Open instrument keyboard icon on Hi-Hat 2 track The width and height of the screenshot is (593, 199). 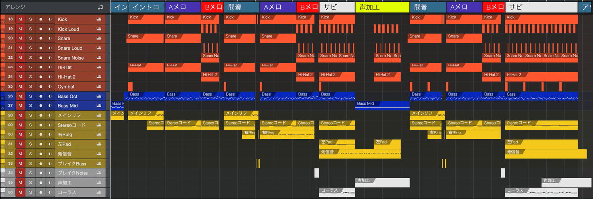[x=98, y=77]
